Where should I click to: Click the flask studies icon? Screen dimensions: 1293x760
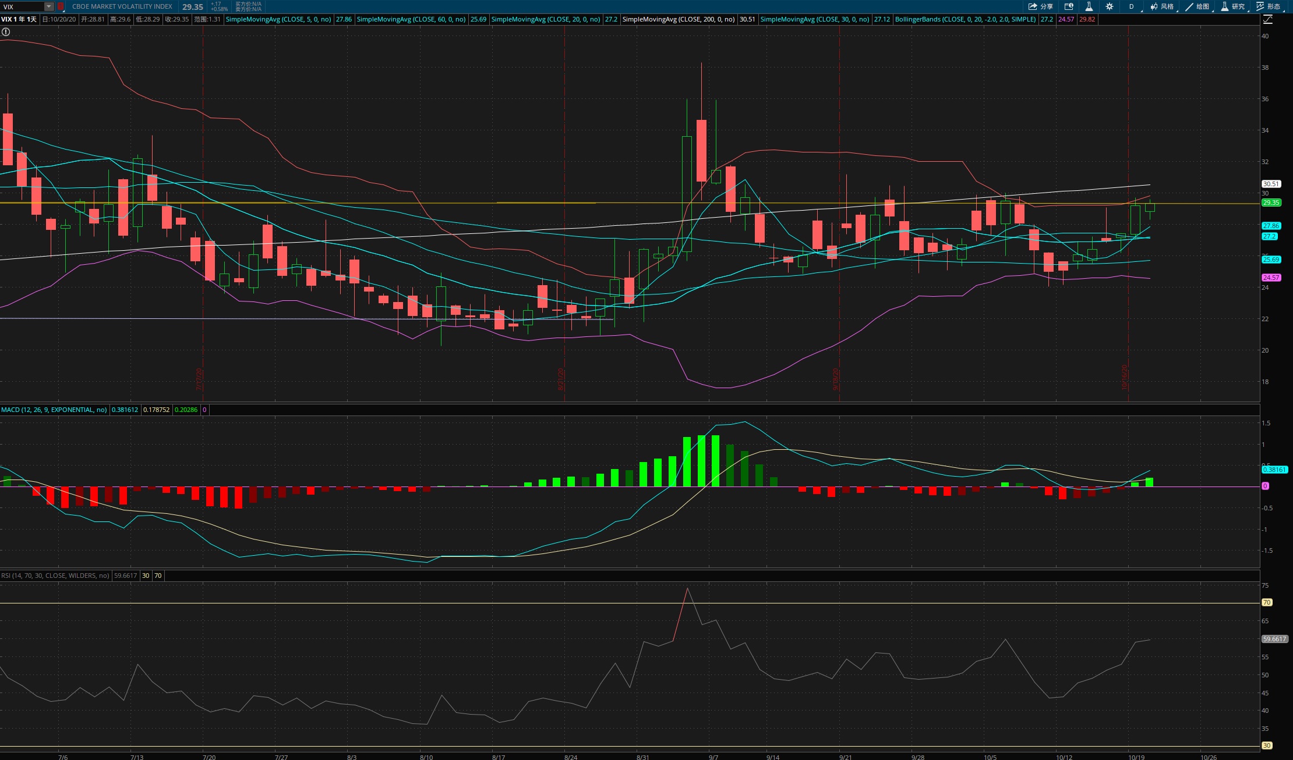[x=1089, y=6]
